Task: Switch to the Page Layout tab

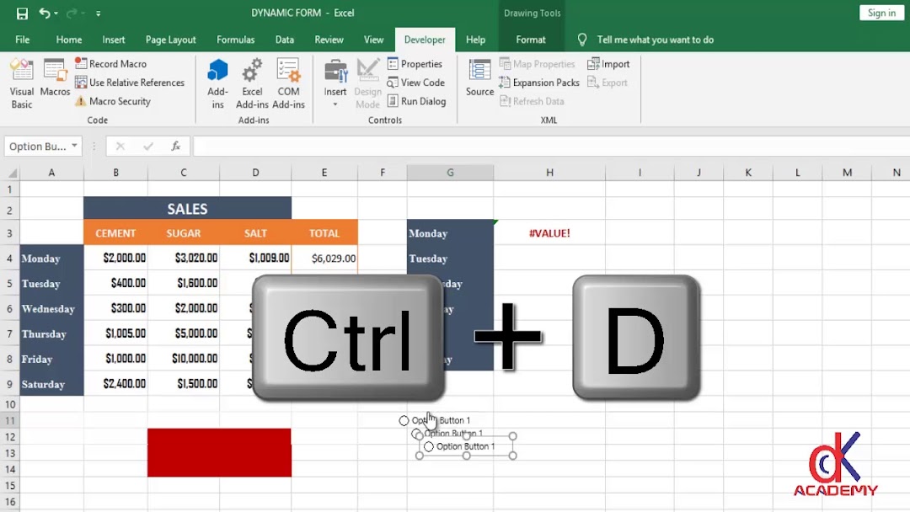Action: click(170, 40)
